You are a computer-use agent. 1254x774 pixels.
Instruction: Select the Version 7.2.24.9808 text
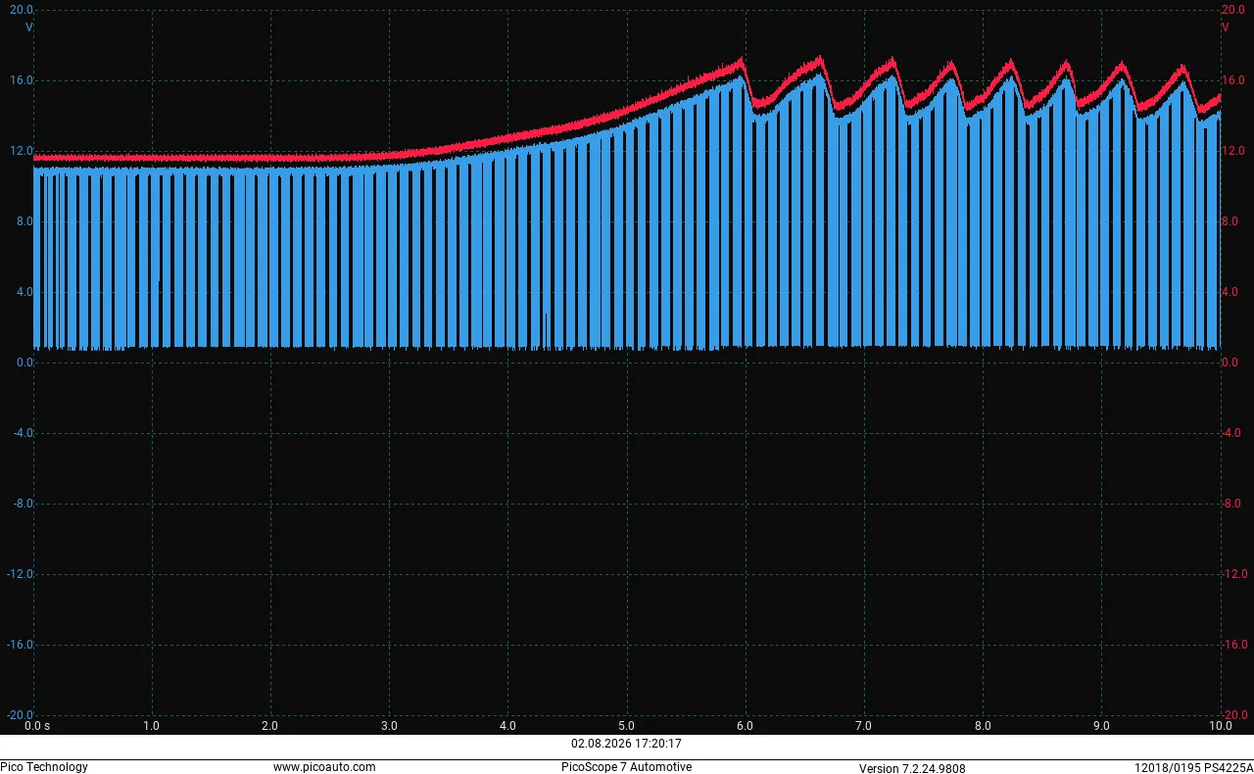coord(912,768)
